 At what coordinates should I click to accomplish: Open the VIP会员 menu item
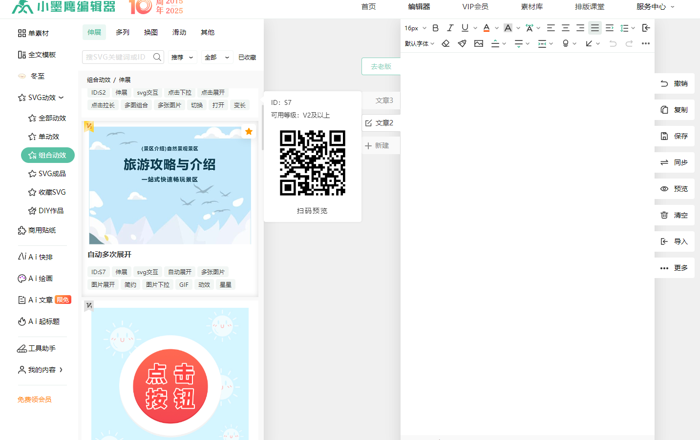tap(475, 6)
